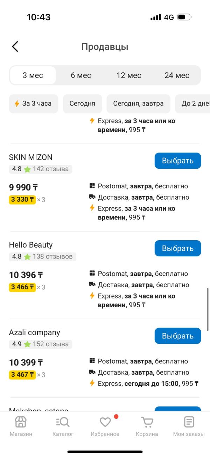Open the Корзина cart icon

pyautogui.click(x=147, y=422)
